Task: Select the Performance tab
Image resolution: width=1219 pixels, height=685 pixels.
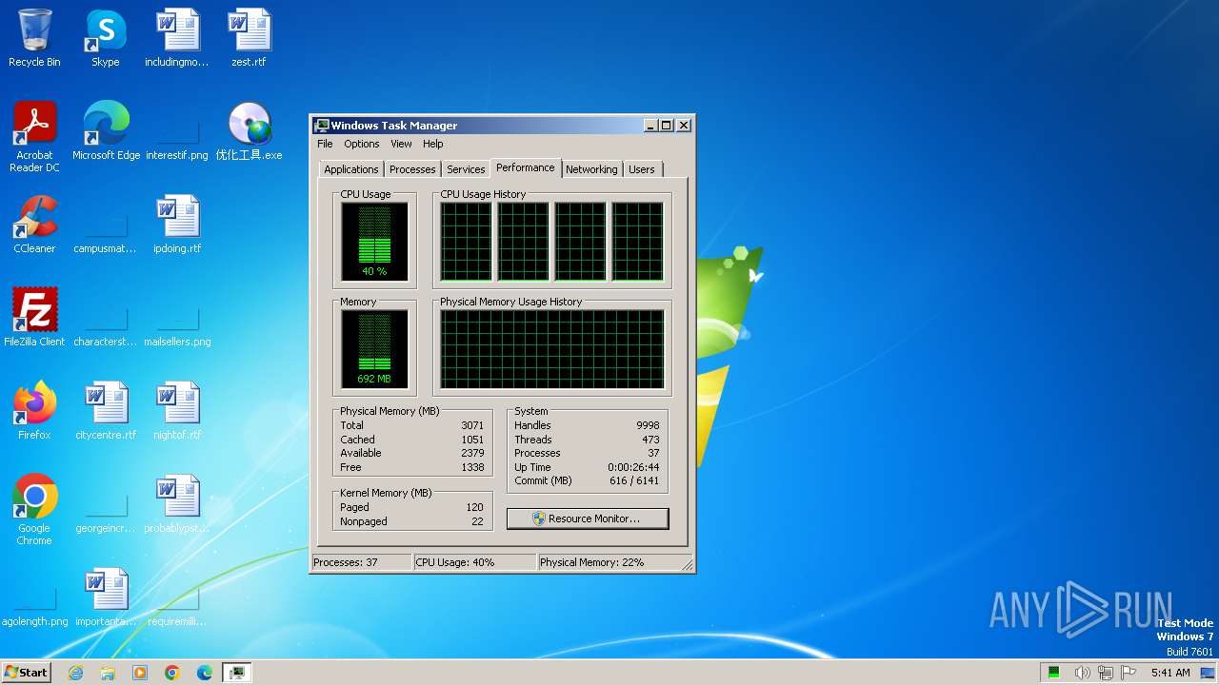Action: click(526, 167)
